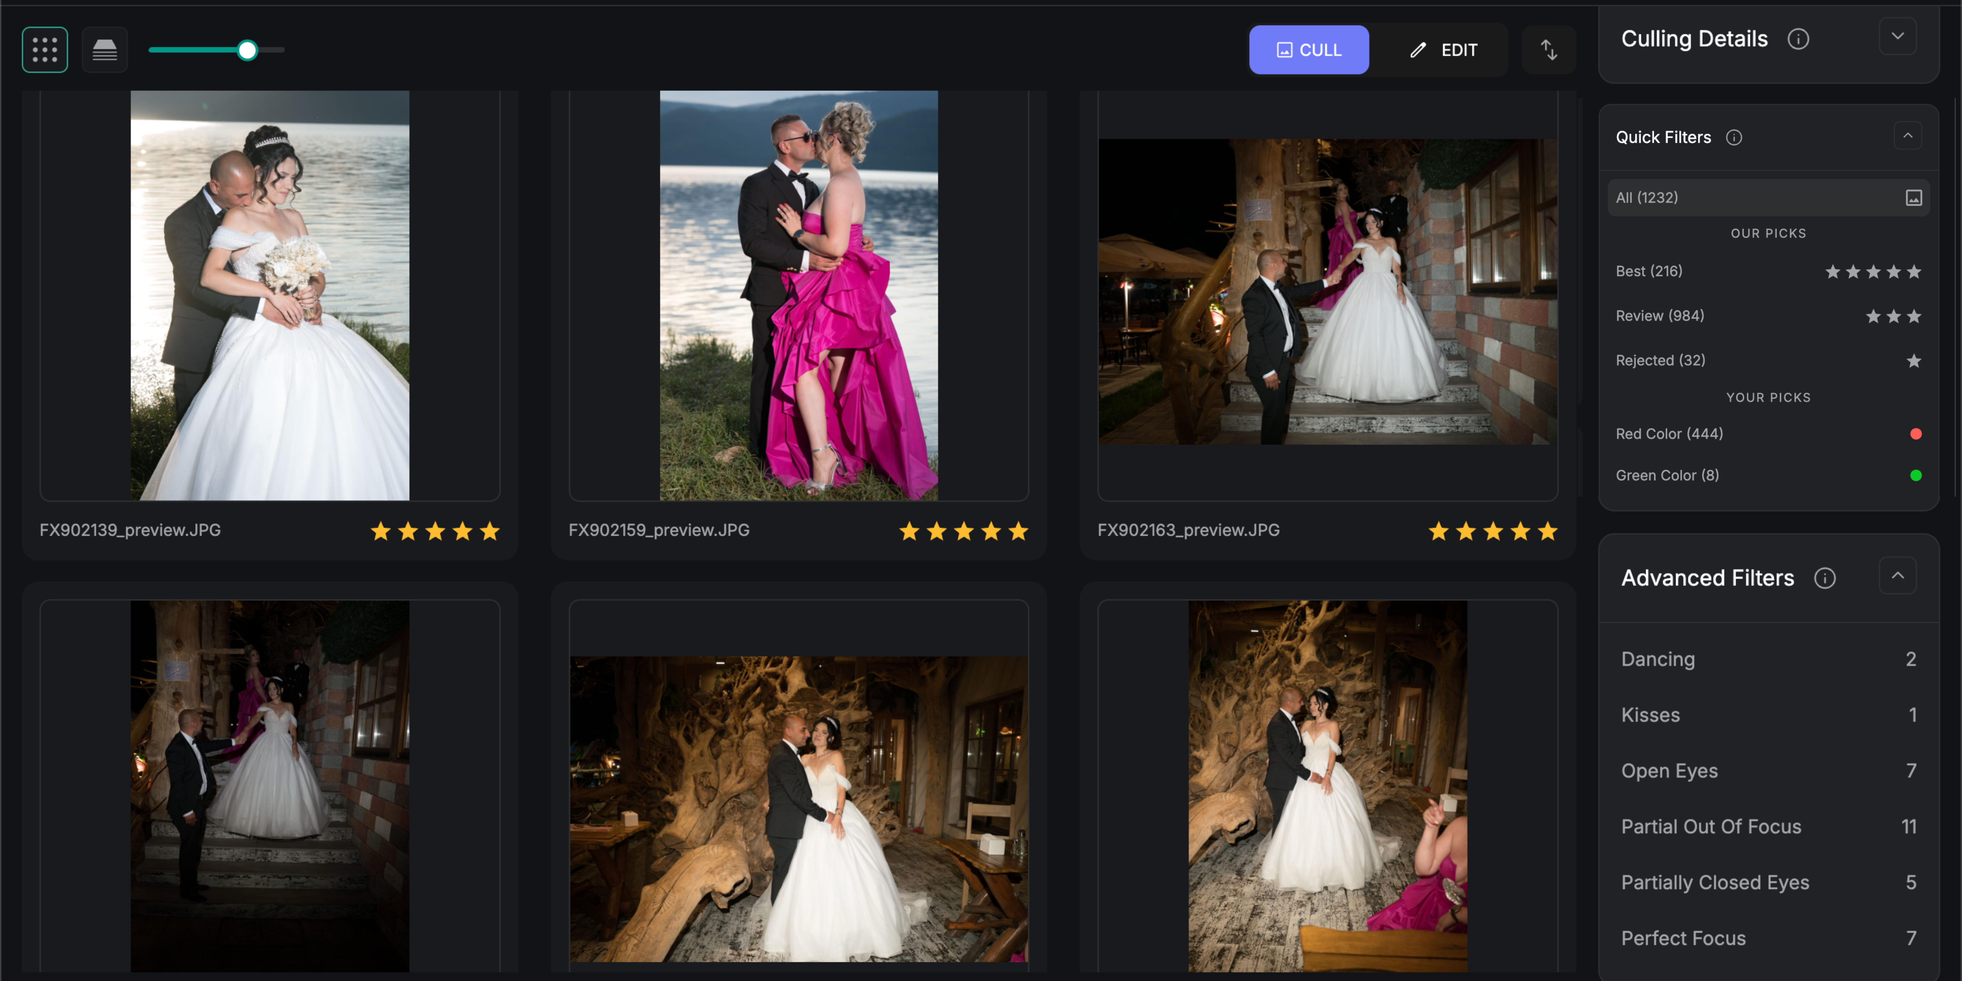Select the CULL mode tab
This screenshot has width=1962, height=981.
pos(1308,50)
